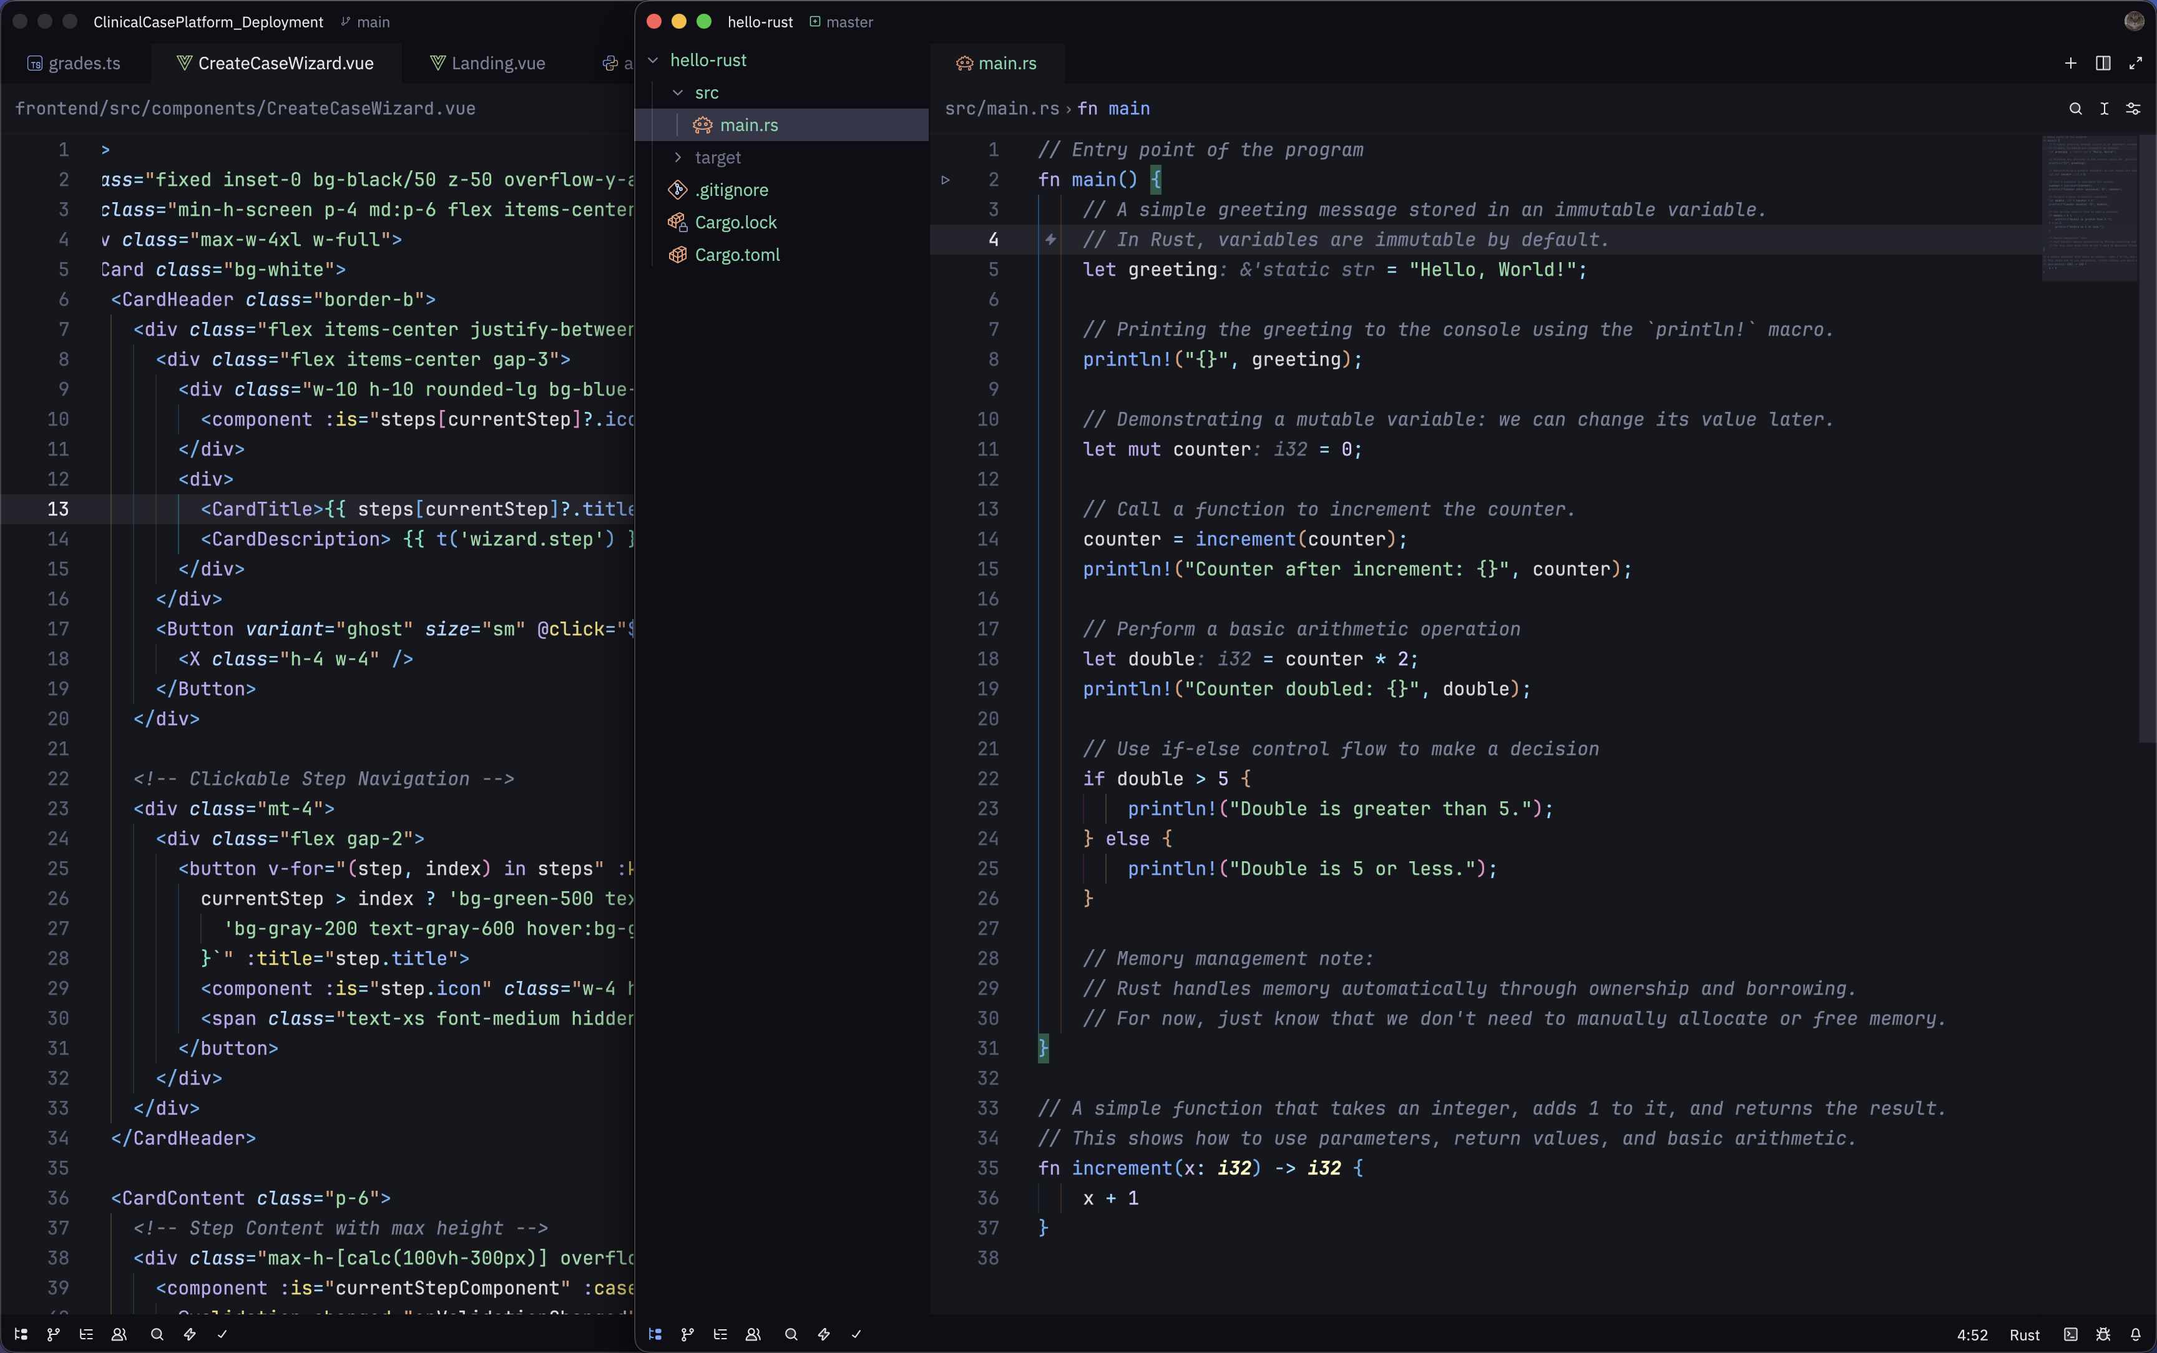Toggle outline panel in hello-rust window
This screenshot has width=2157, height=1353.
[720, 1334]
